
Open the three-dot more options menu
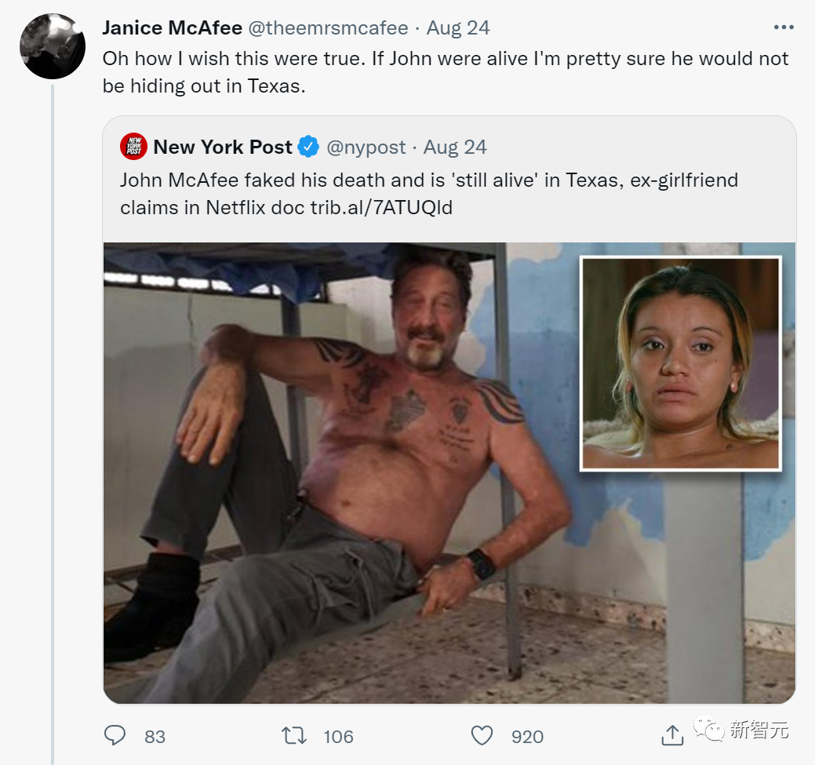(784, 27)
